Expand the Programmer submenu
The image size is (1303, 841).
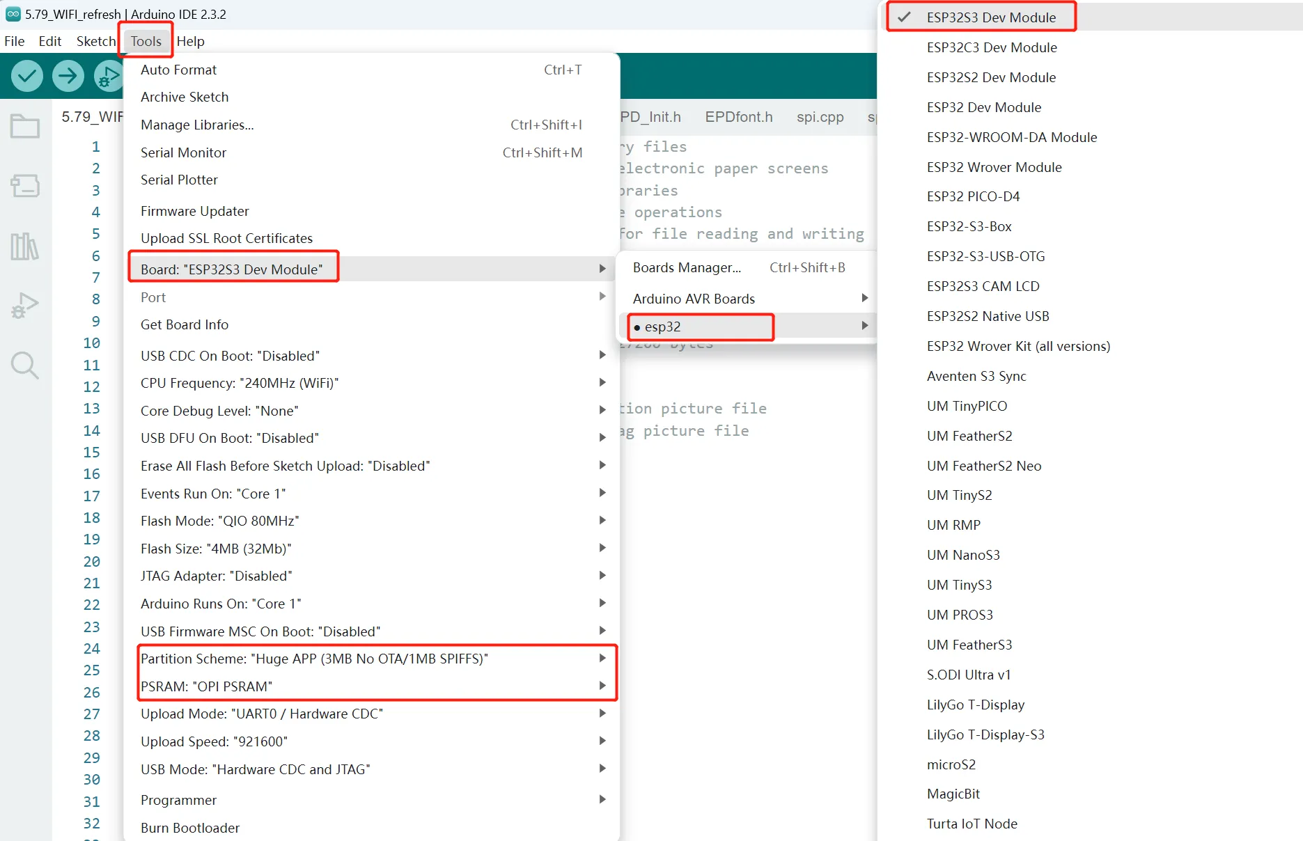point(371,800)
